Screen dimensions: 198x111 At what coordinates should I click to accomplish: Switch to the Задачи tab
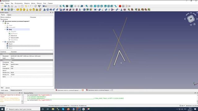click(9, 15)
